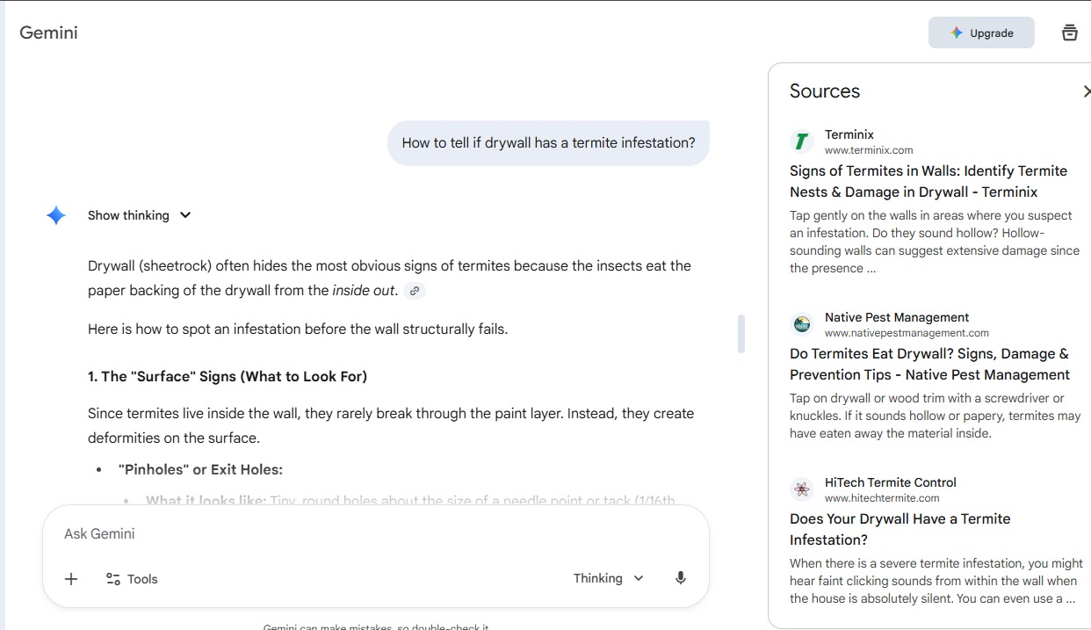The height and width of the screenshot is (630, 1091).
Task: Open the stacked-tray icon next to Upgrade
Action: (1069, 33)
